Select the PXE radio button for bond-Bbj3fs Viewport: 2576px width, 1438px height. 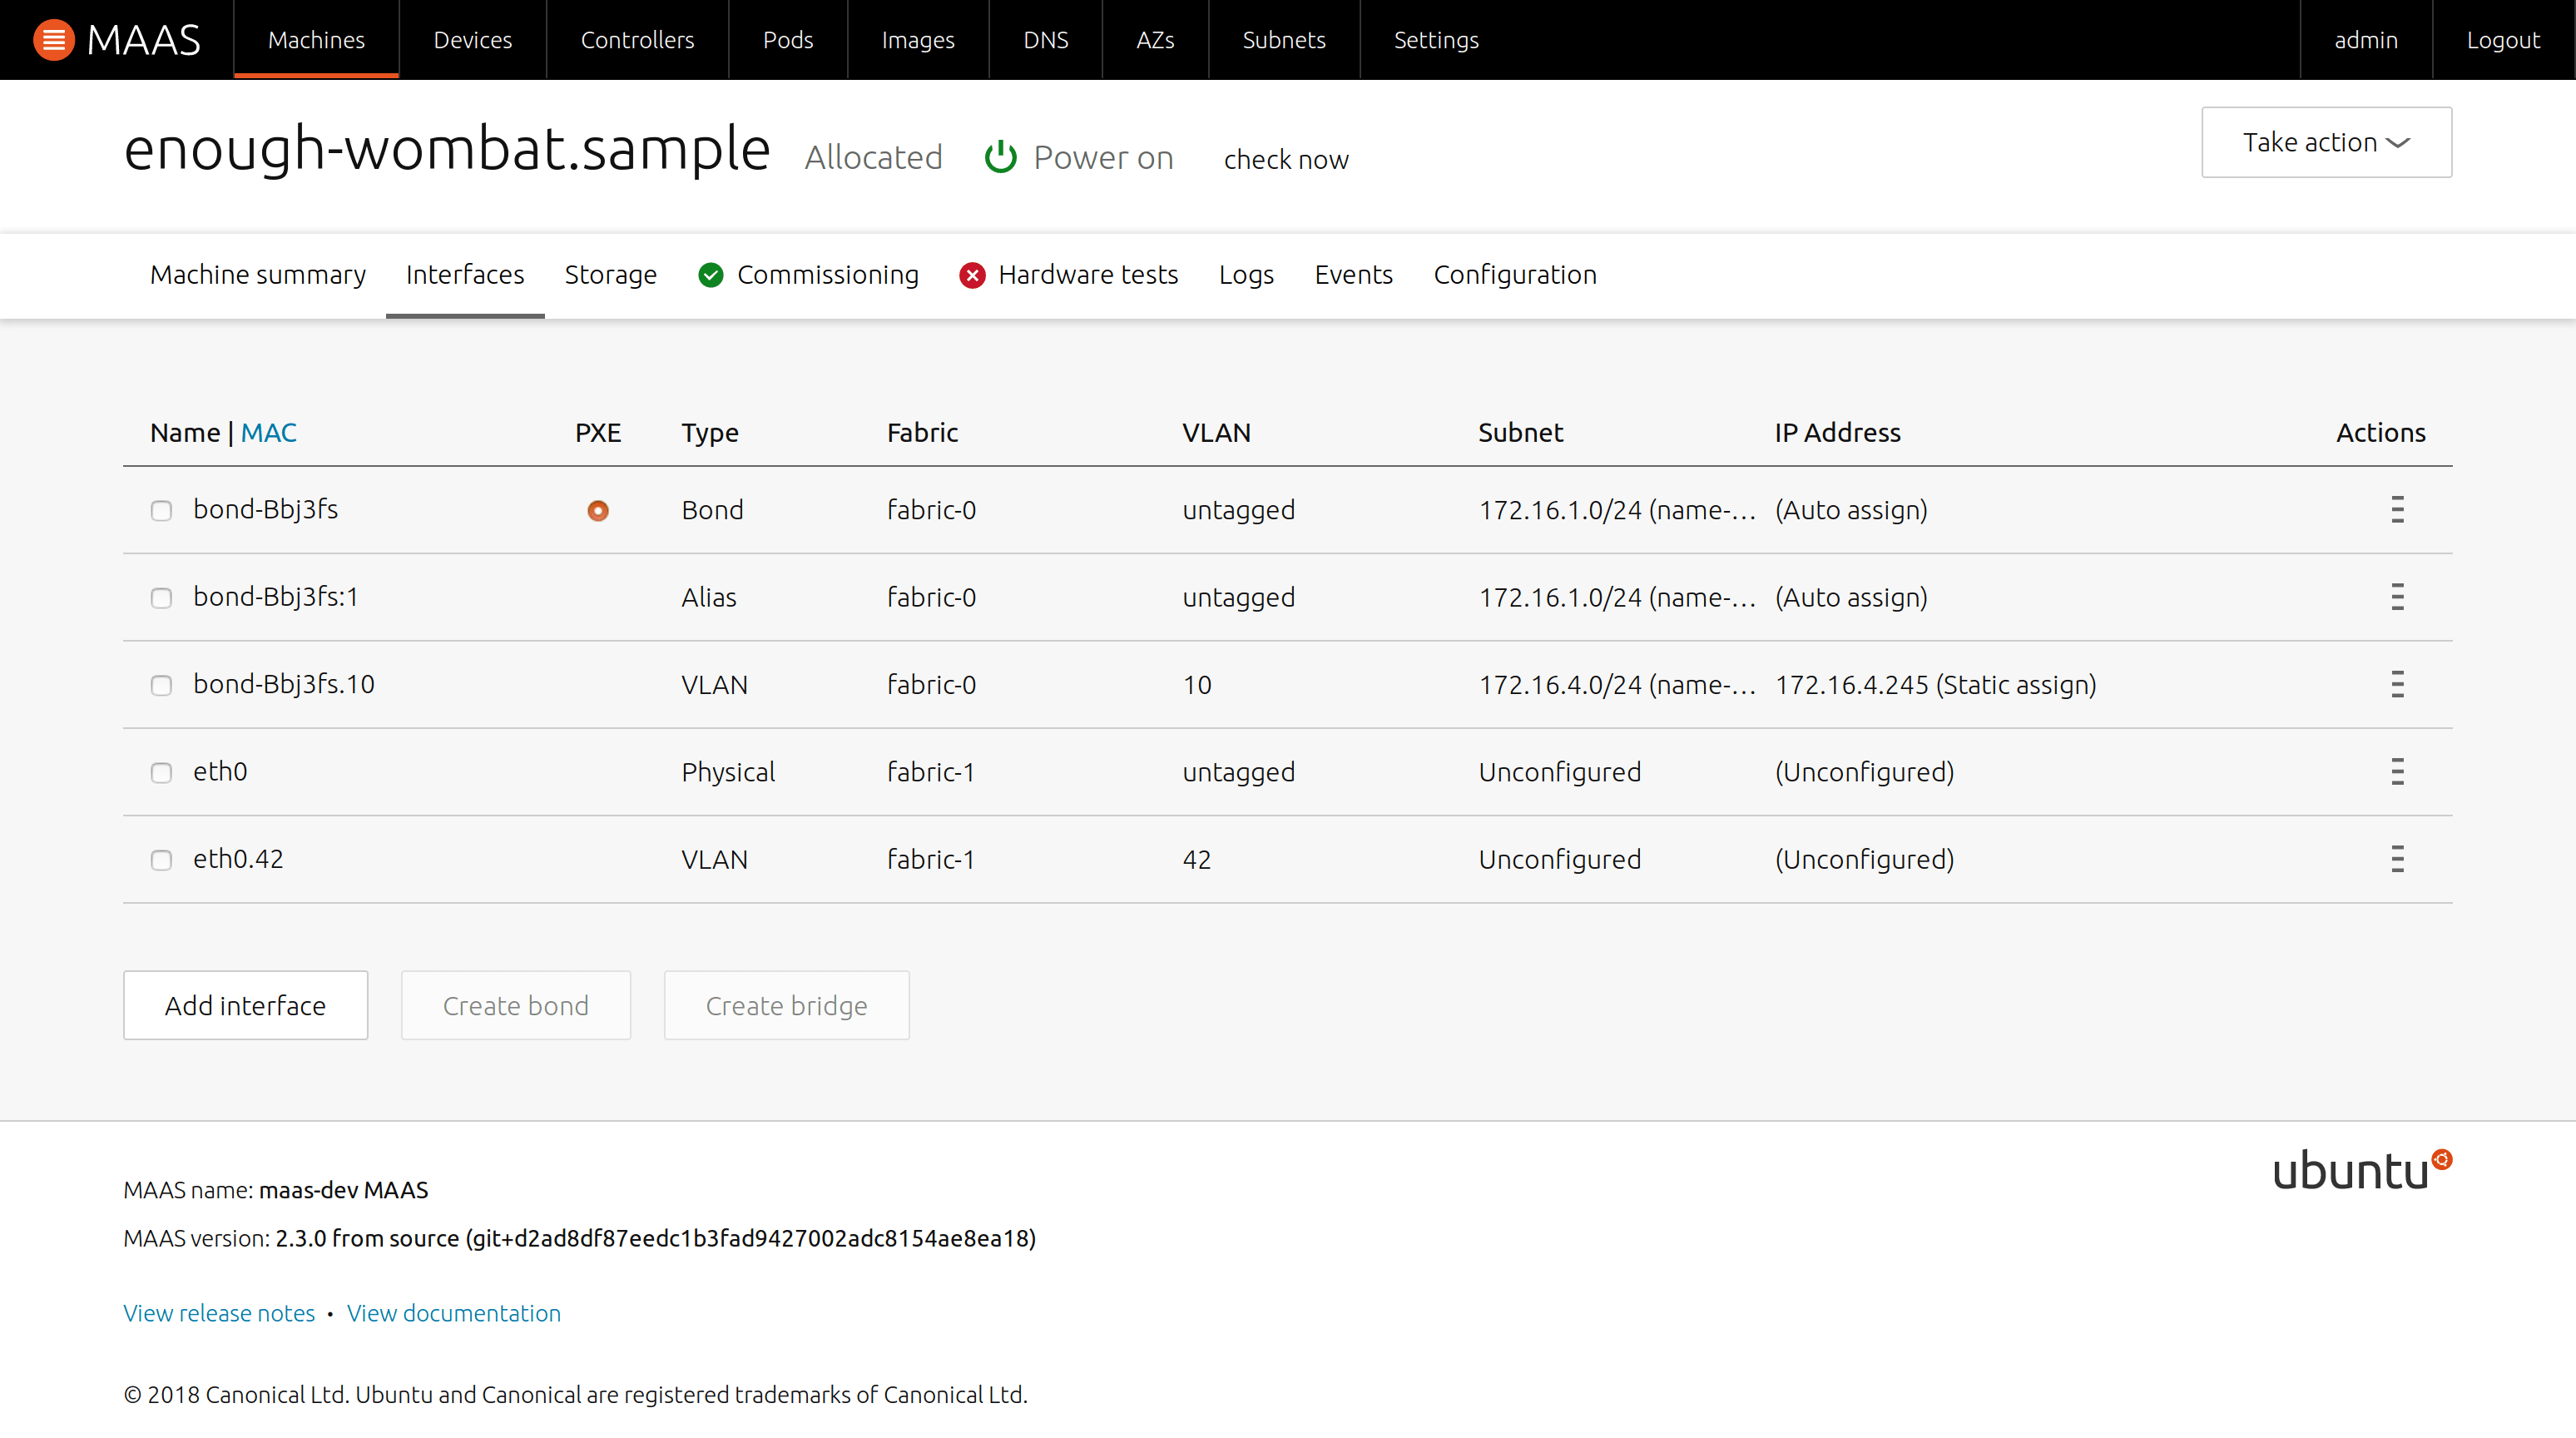598,511
